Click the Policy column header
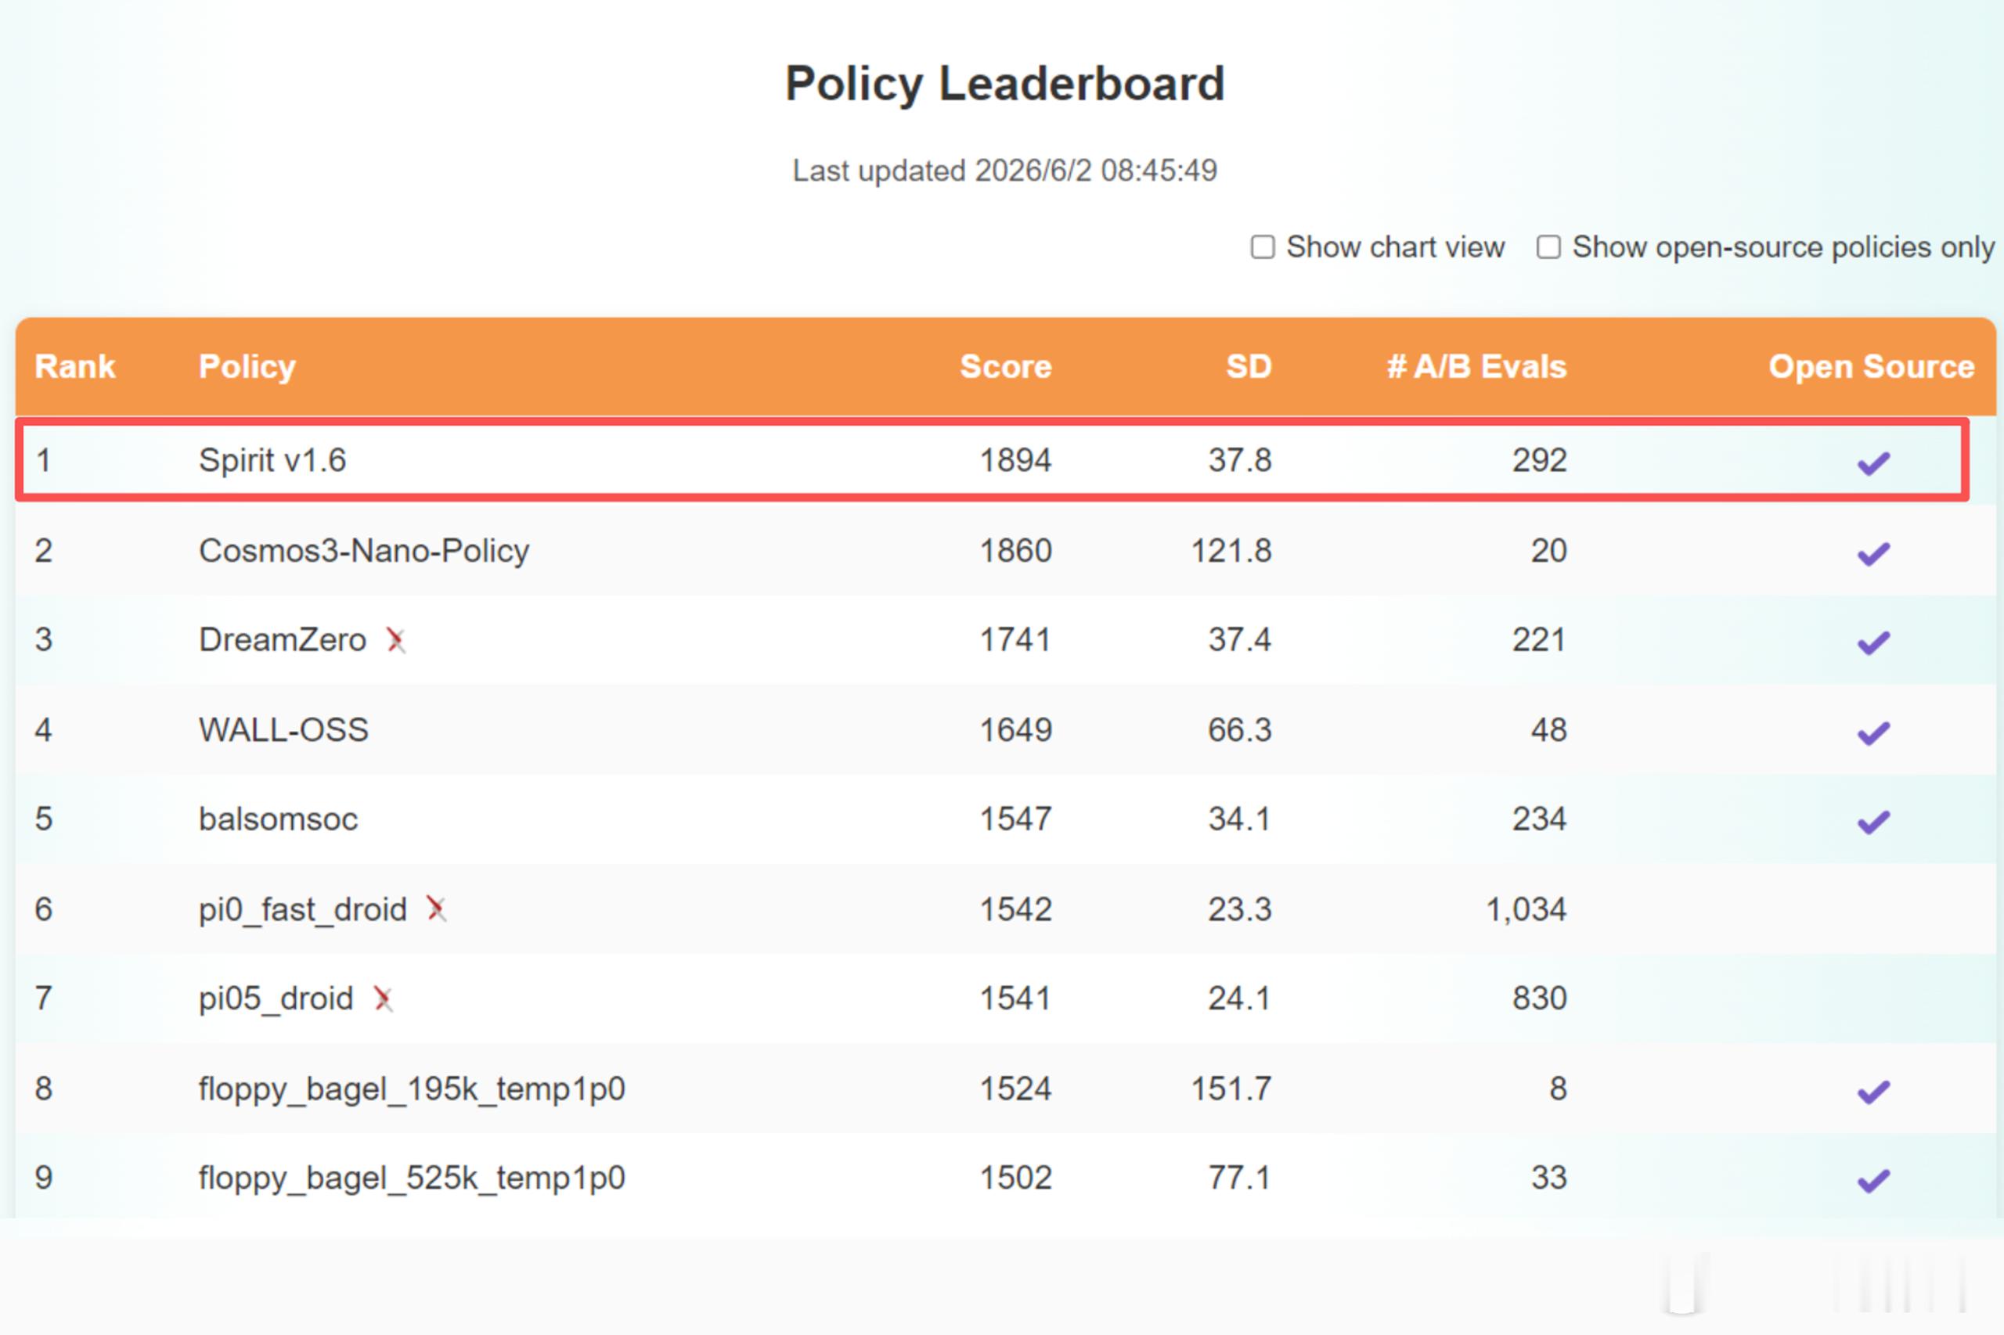 point(247,367)
